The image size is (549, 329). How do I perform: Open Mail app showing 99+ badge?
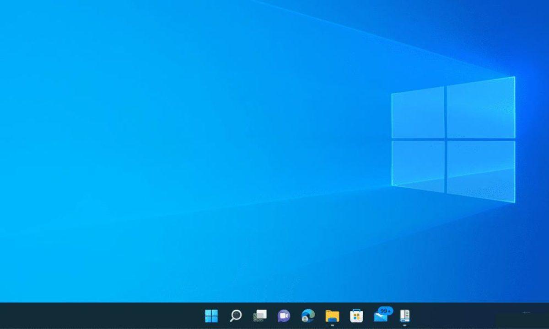(x=382, y=314)
